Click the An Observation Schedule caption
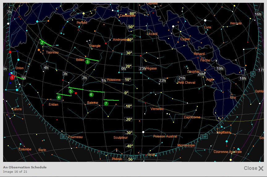 tap(25, 167)
